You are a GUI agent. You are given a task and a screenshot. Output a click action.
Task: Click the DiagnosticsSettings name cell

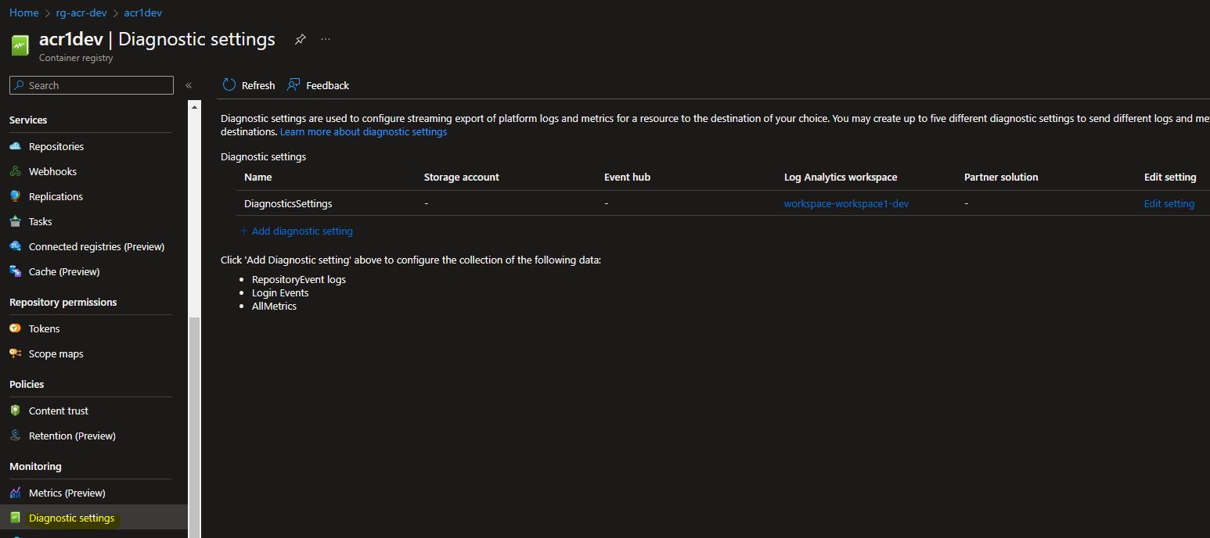(288, 203)
